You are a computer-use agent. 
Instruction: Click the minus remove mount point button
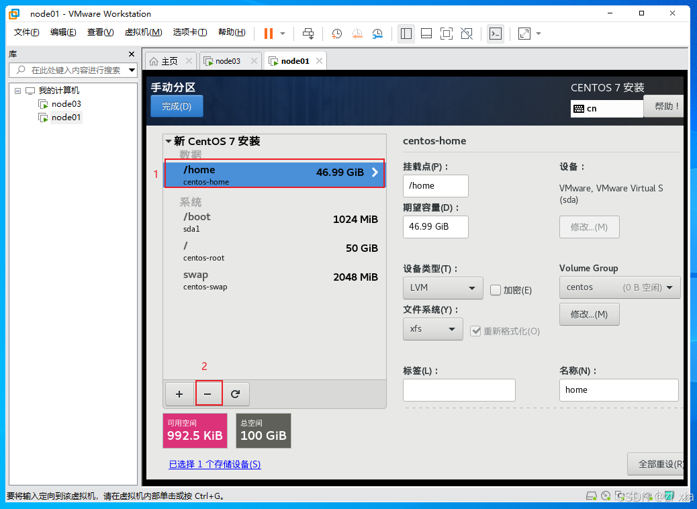[x=207, y=394]
